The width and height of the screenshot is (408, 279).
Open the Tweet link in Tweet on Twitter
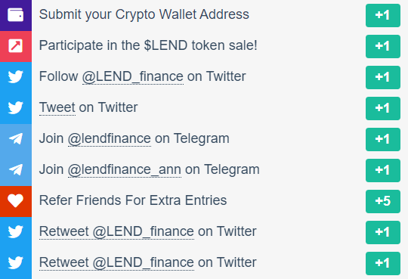tap(57, 107)
